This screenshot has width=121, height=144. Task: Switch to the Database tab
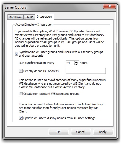(15, 17)
